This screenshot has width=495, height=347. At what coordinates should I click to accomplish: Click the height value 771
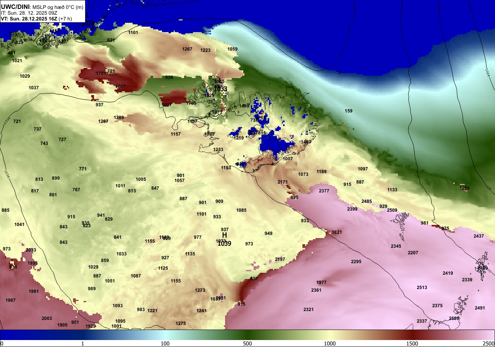click(83, 169)
